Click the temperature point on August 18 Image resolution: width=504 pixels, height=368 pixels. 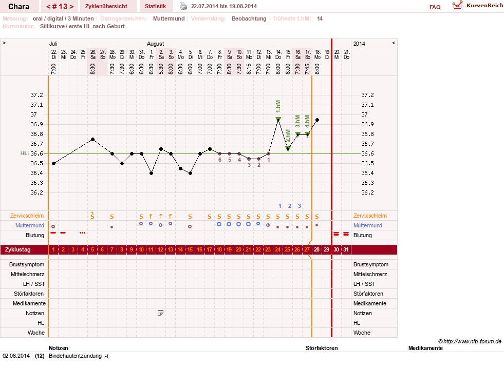[x=318, y=120]
